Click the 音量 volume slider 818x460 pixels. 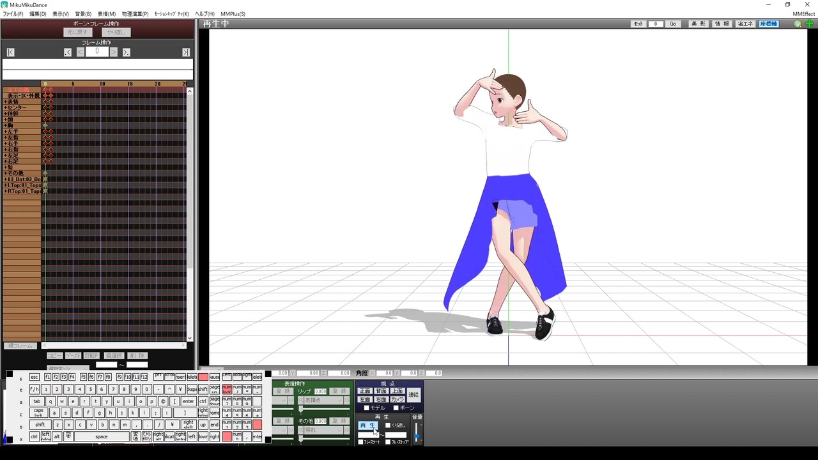pos(417,433)
